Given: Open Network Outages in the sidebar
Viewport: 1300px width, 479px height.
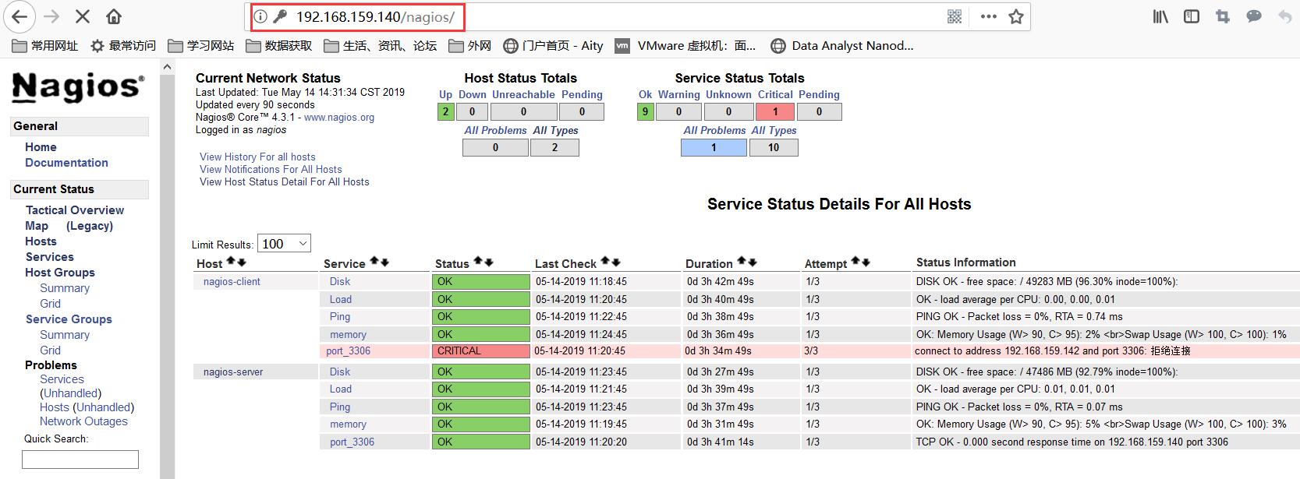Looking at the screenshot, I should (83, 421).
